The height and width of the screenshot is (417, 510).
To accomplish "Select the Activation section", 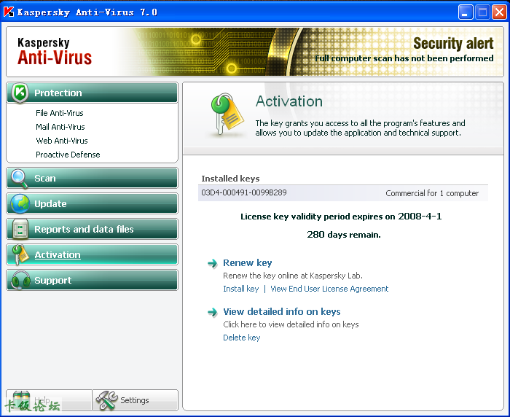I will [92, 254].
